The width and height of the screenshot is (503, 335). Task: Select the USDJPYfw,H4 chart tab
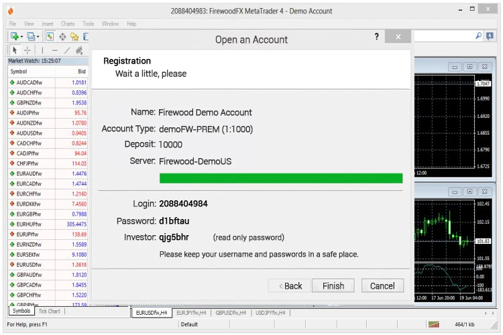pos(270,313)
